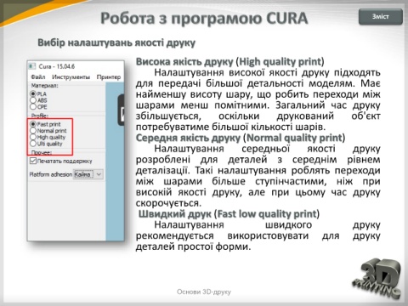Click the Cura app icon in title bar
408x306 pixels.
pyautogui.click(x=32, y=66)
